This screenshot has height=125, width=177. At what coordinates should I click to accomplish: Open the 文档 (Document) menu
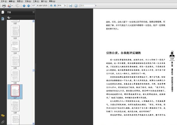tap(28, 1)
